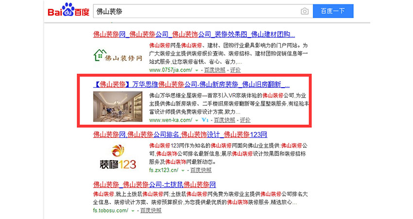Click the V1 verification badge
This screenshot has height=219, width=413.
[205, 120]
